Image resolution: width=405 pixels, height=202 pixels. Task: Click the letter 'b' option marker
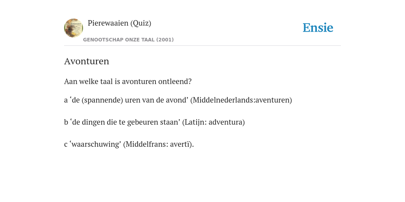pyautogui.click(x=66, y=122)
